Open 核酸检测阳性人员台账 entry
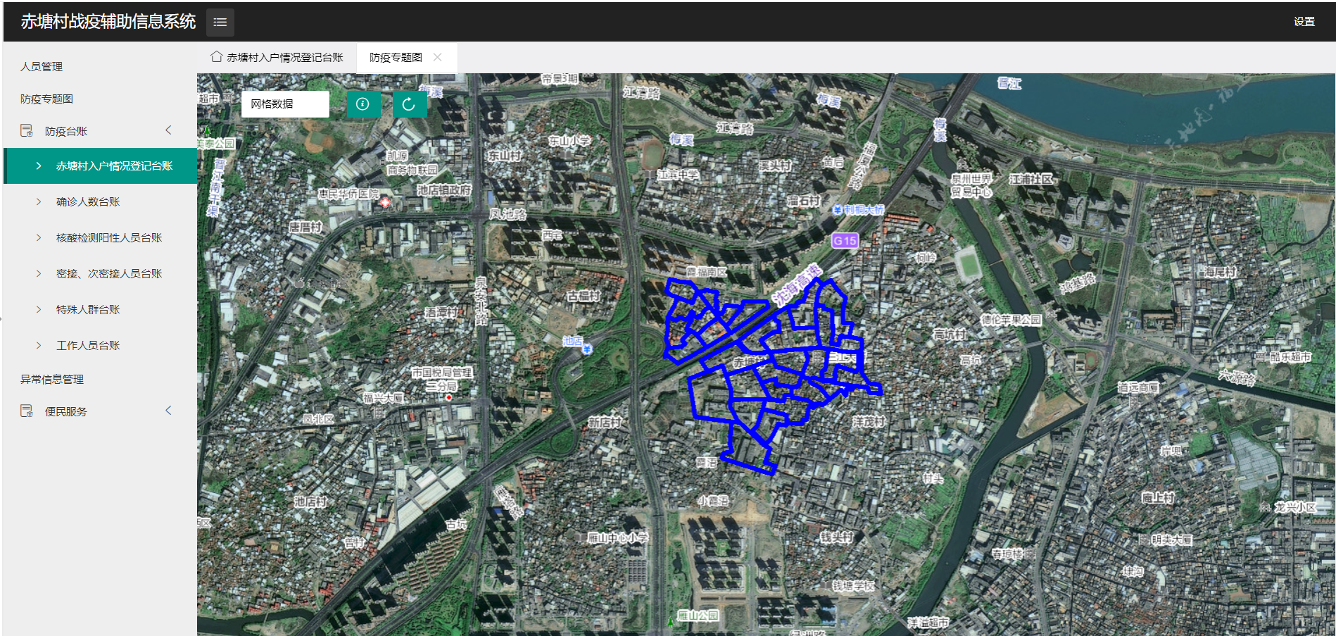The height and width of the screenshot is (636, 1336). (109, 238)
